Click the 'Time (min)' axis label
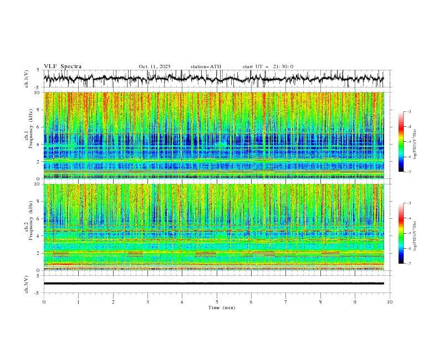The width and height of the screenshot is (439, 339). click(x=222, y=307)
